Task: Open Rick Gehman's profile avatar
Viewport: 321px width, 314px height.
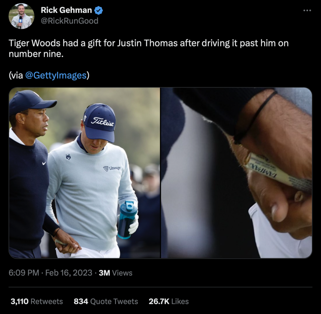Action: (x=21, y=16)
